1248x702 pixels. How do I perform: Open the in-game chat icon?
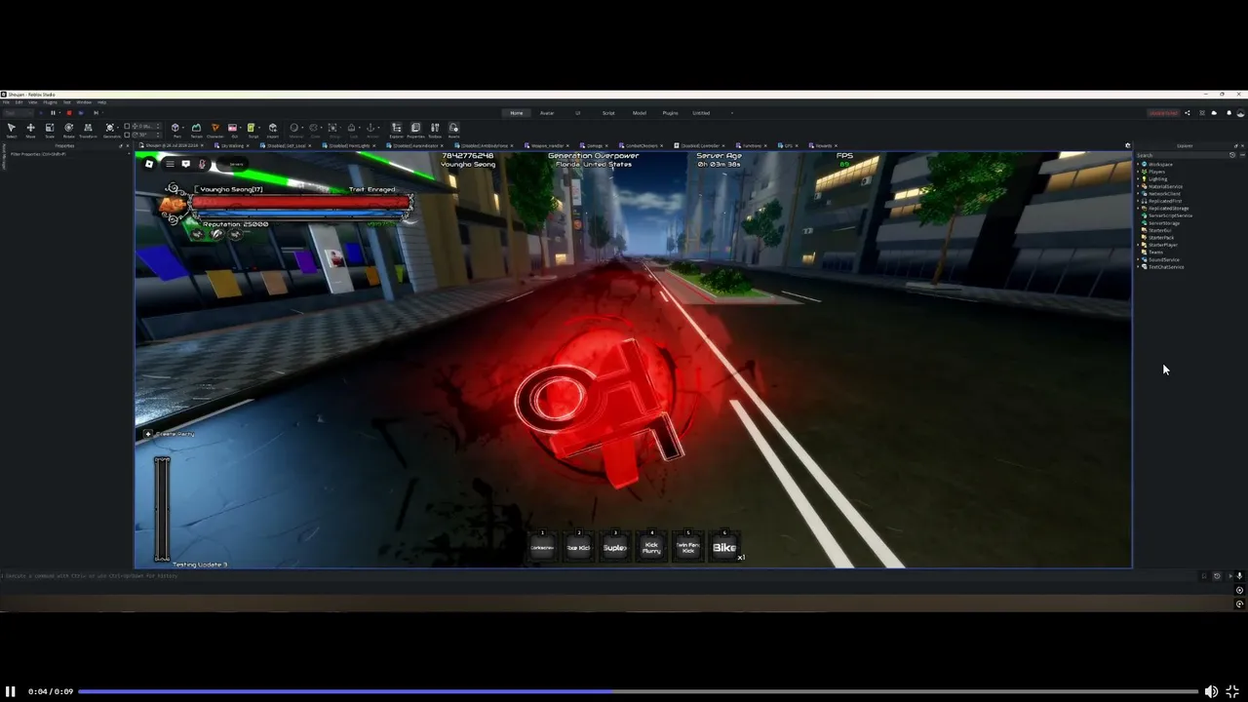pyautogui.click(x=185, y=164)
